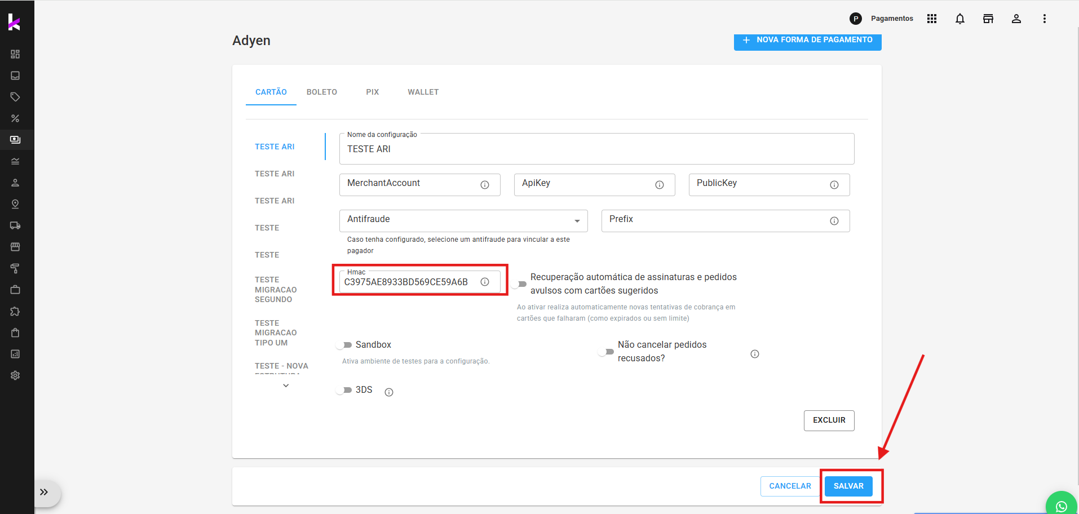The image size is (1079, 514).
Task: Select the TESTE MIGRACAO TIPO UM configuration
Action: (276, 333)
